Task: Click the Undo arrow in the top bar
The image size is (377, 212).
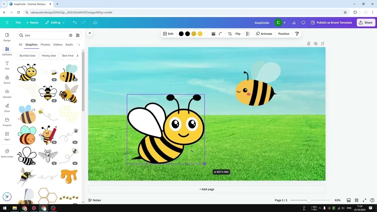Action: pyautogui.click(x=75, y=22)
